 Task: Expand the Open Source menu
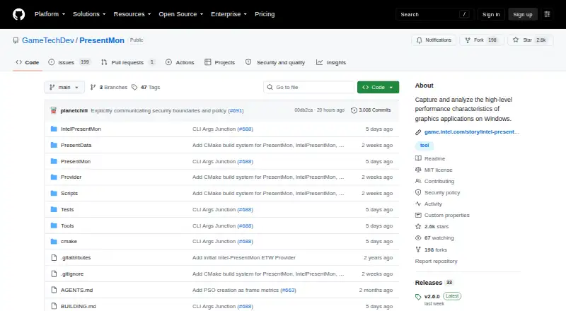tap(181, 14)
